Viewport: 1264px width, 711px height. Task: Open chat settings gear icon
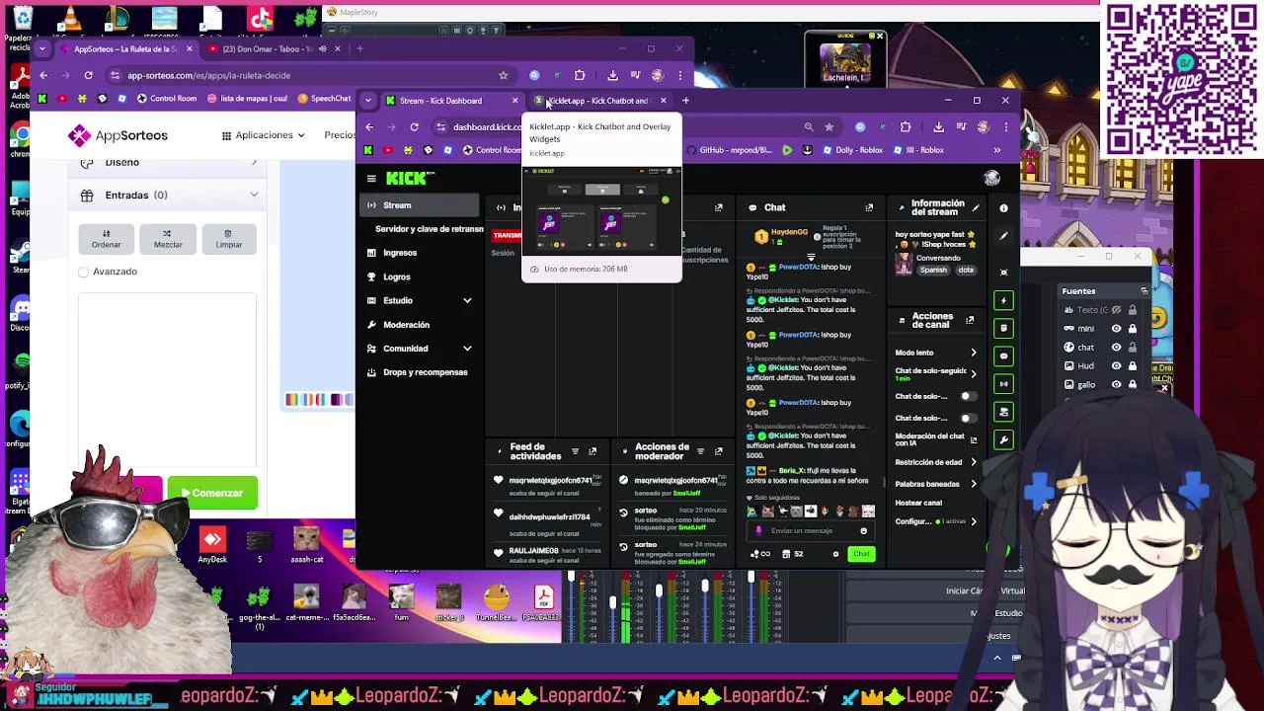[x=835, y=554]
